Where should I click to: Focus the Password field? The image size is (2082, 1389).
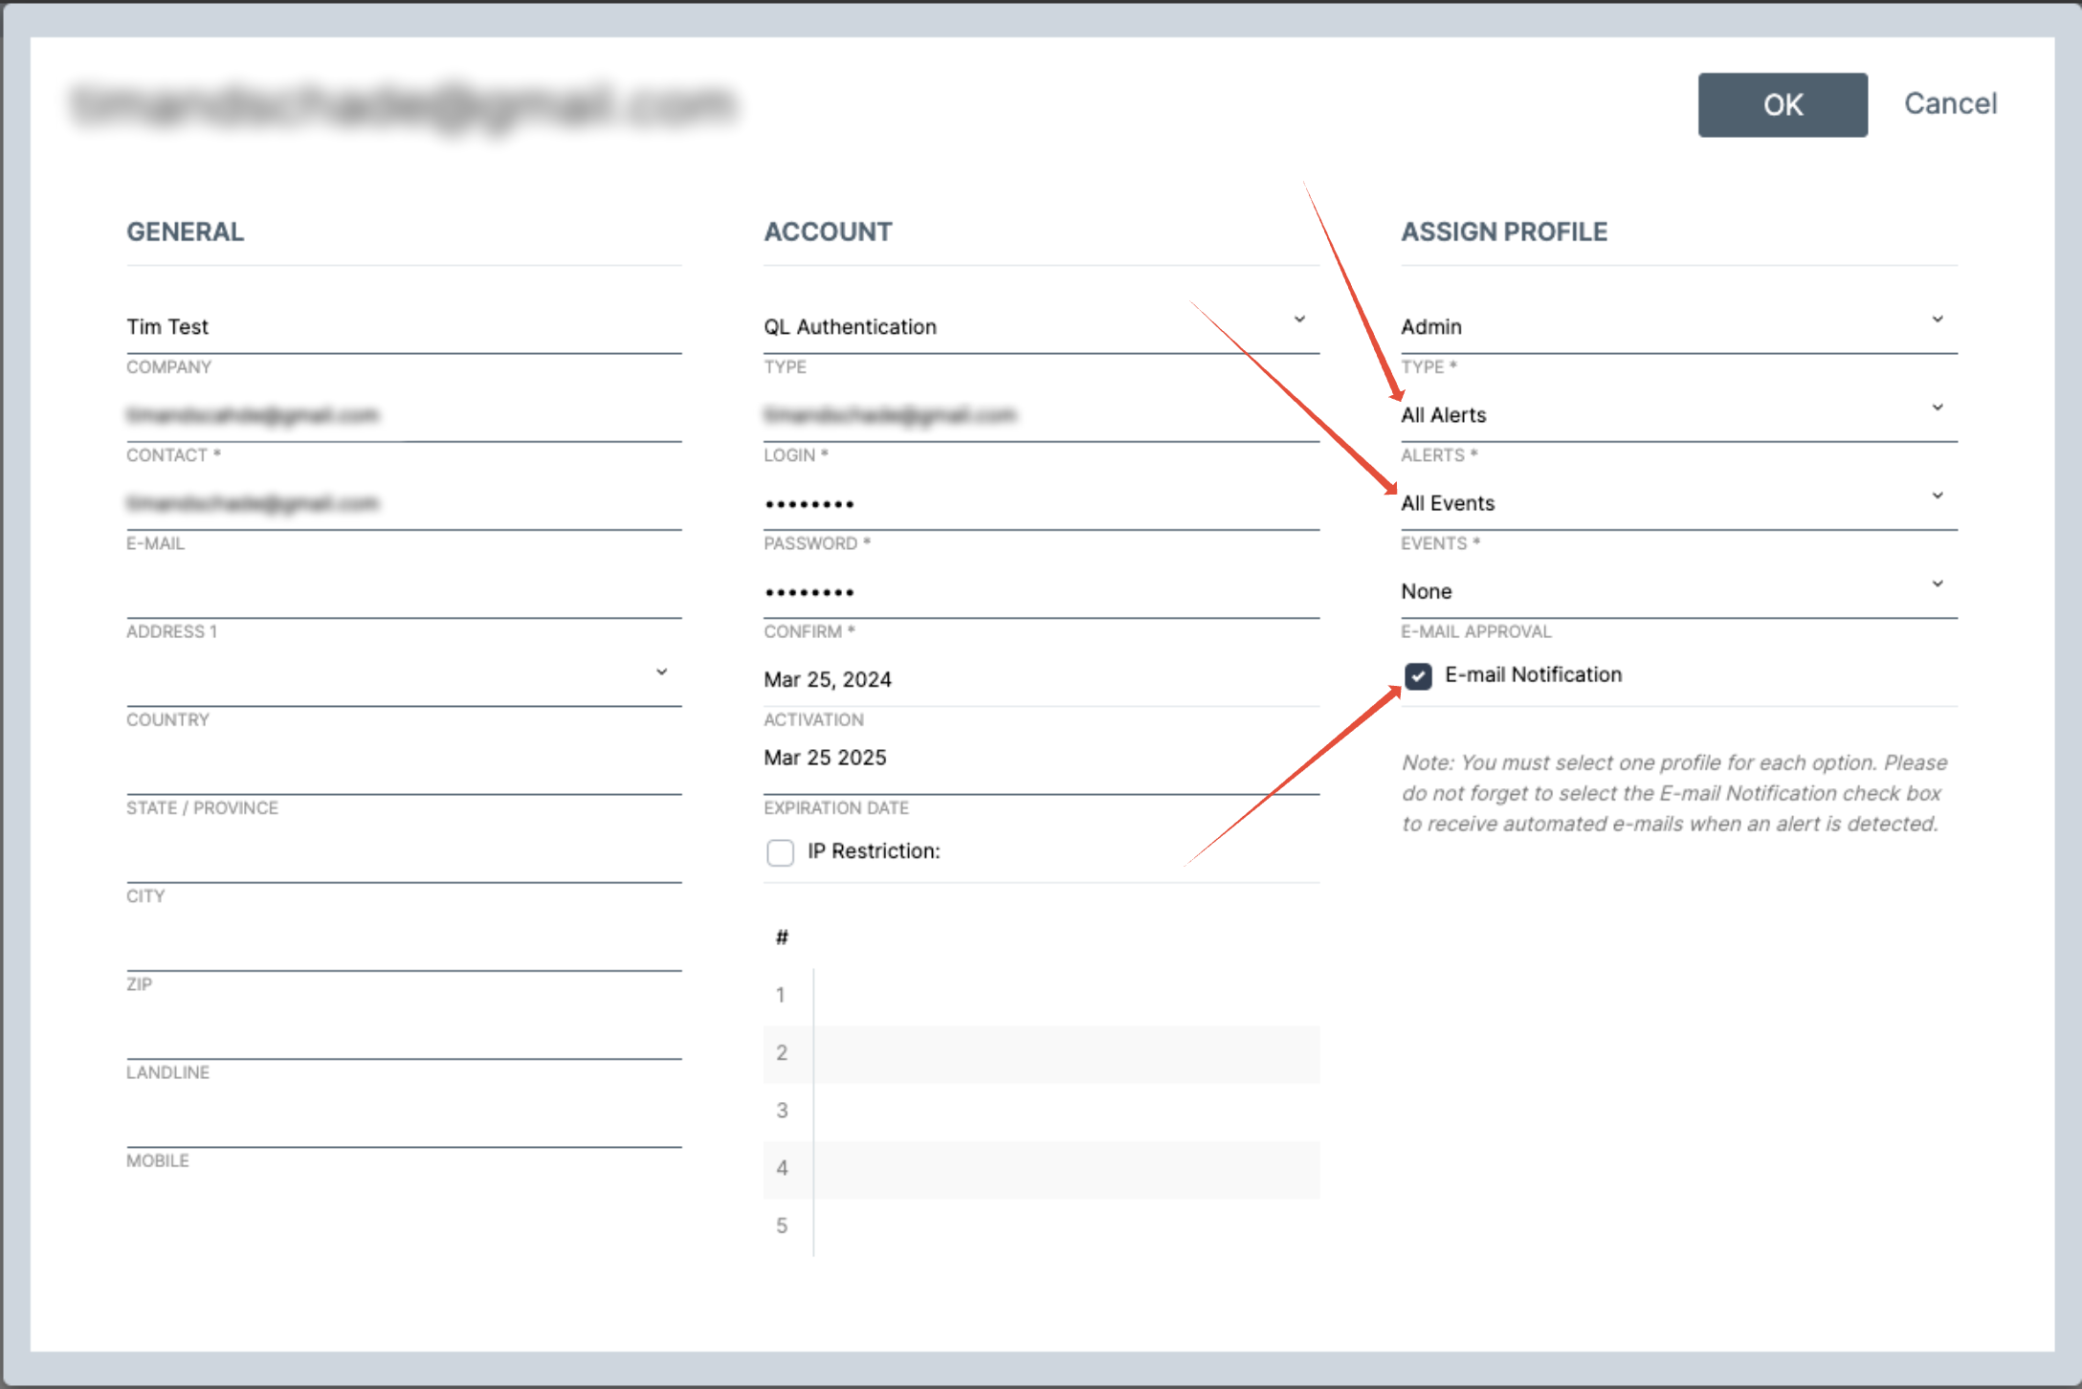[x=1039, y=503]
